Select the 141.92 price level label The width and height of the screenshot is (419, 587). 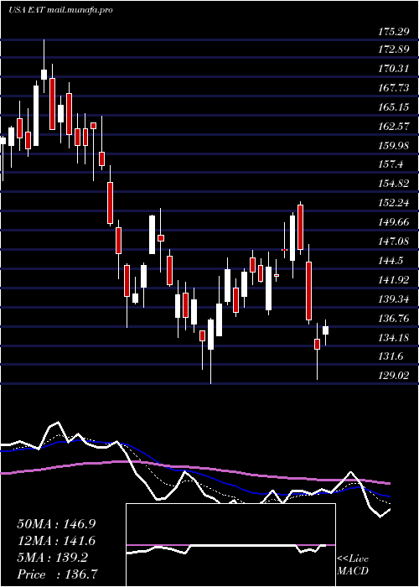[x=393, y=280]
